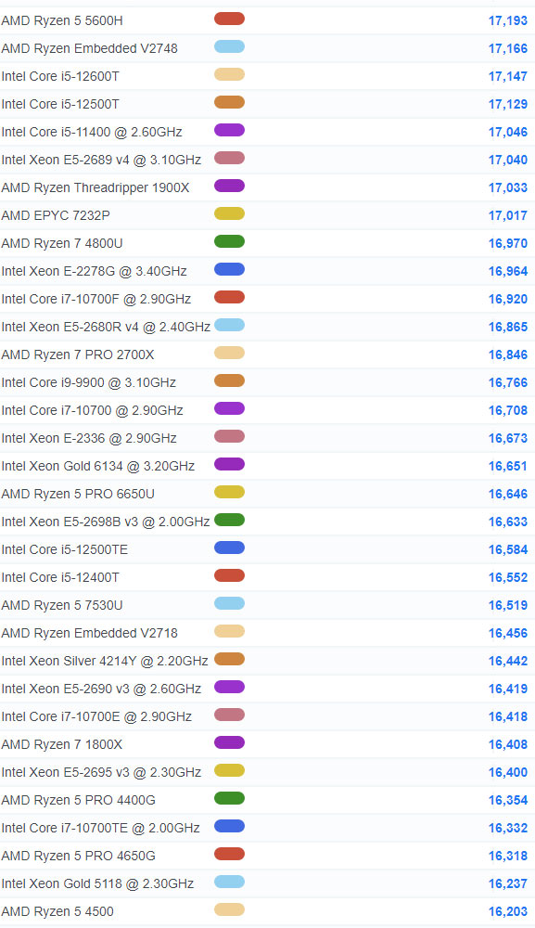
Task: Open AMD Ryzen 7 PRO 2700X link
Action: pos(78,354)
